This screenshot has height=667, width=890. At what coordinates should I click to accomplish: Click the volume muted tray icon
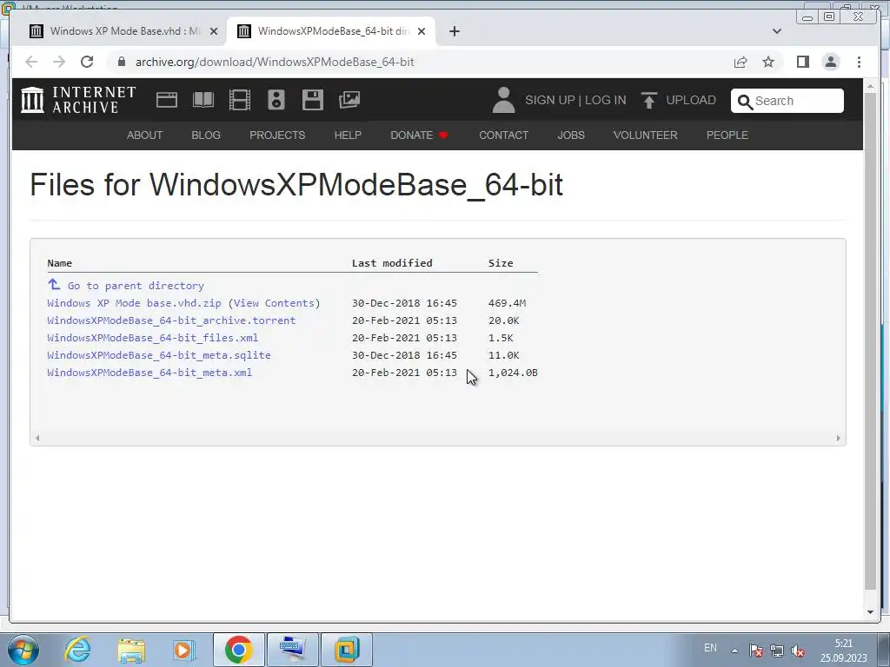(798, 650)
